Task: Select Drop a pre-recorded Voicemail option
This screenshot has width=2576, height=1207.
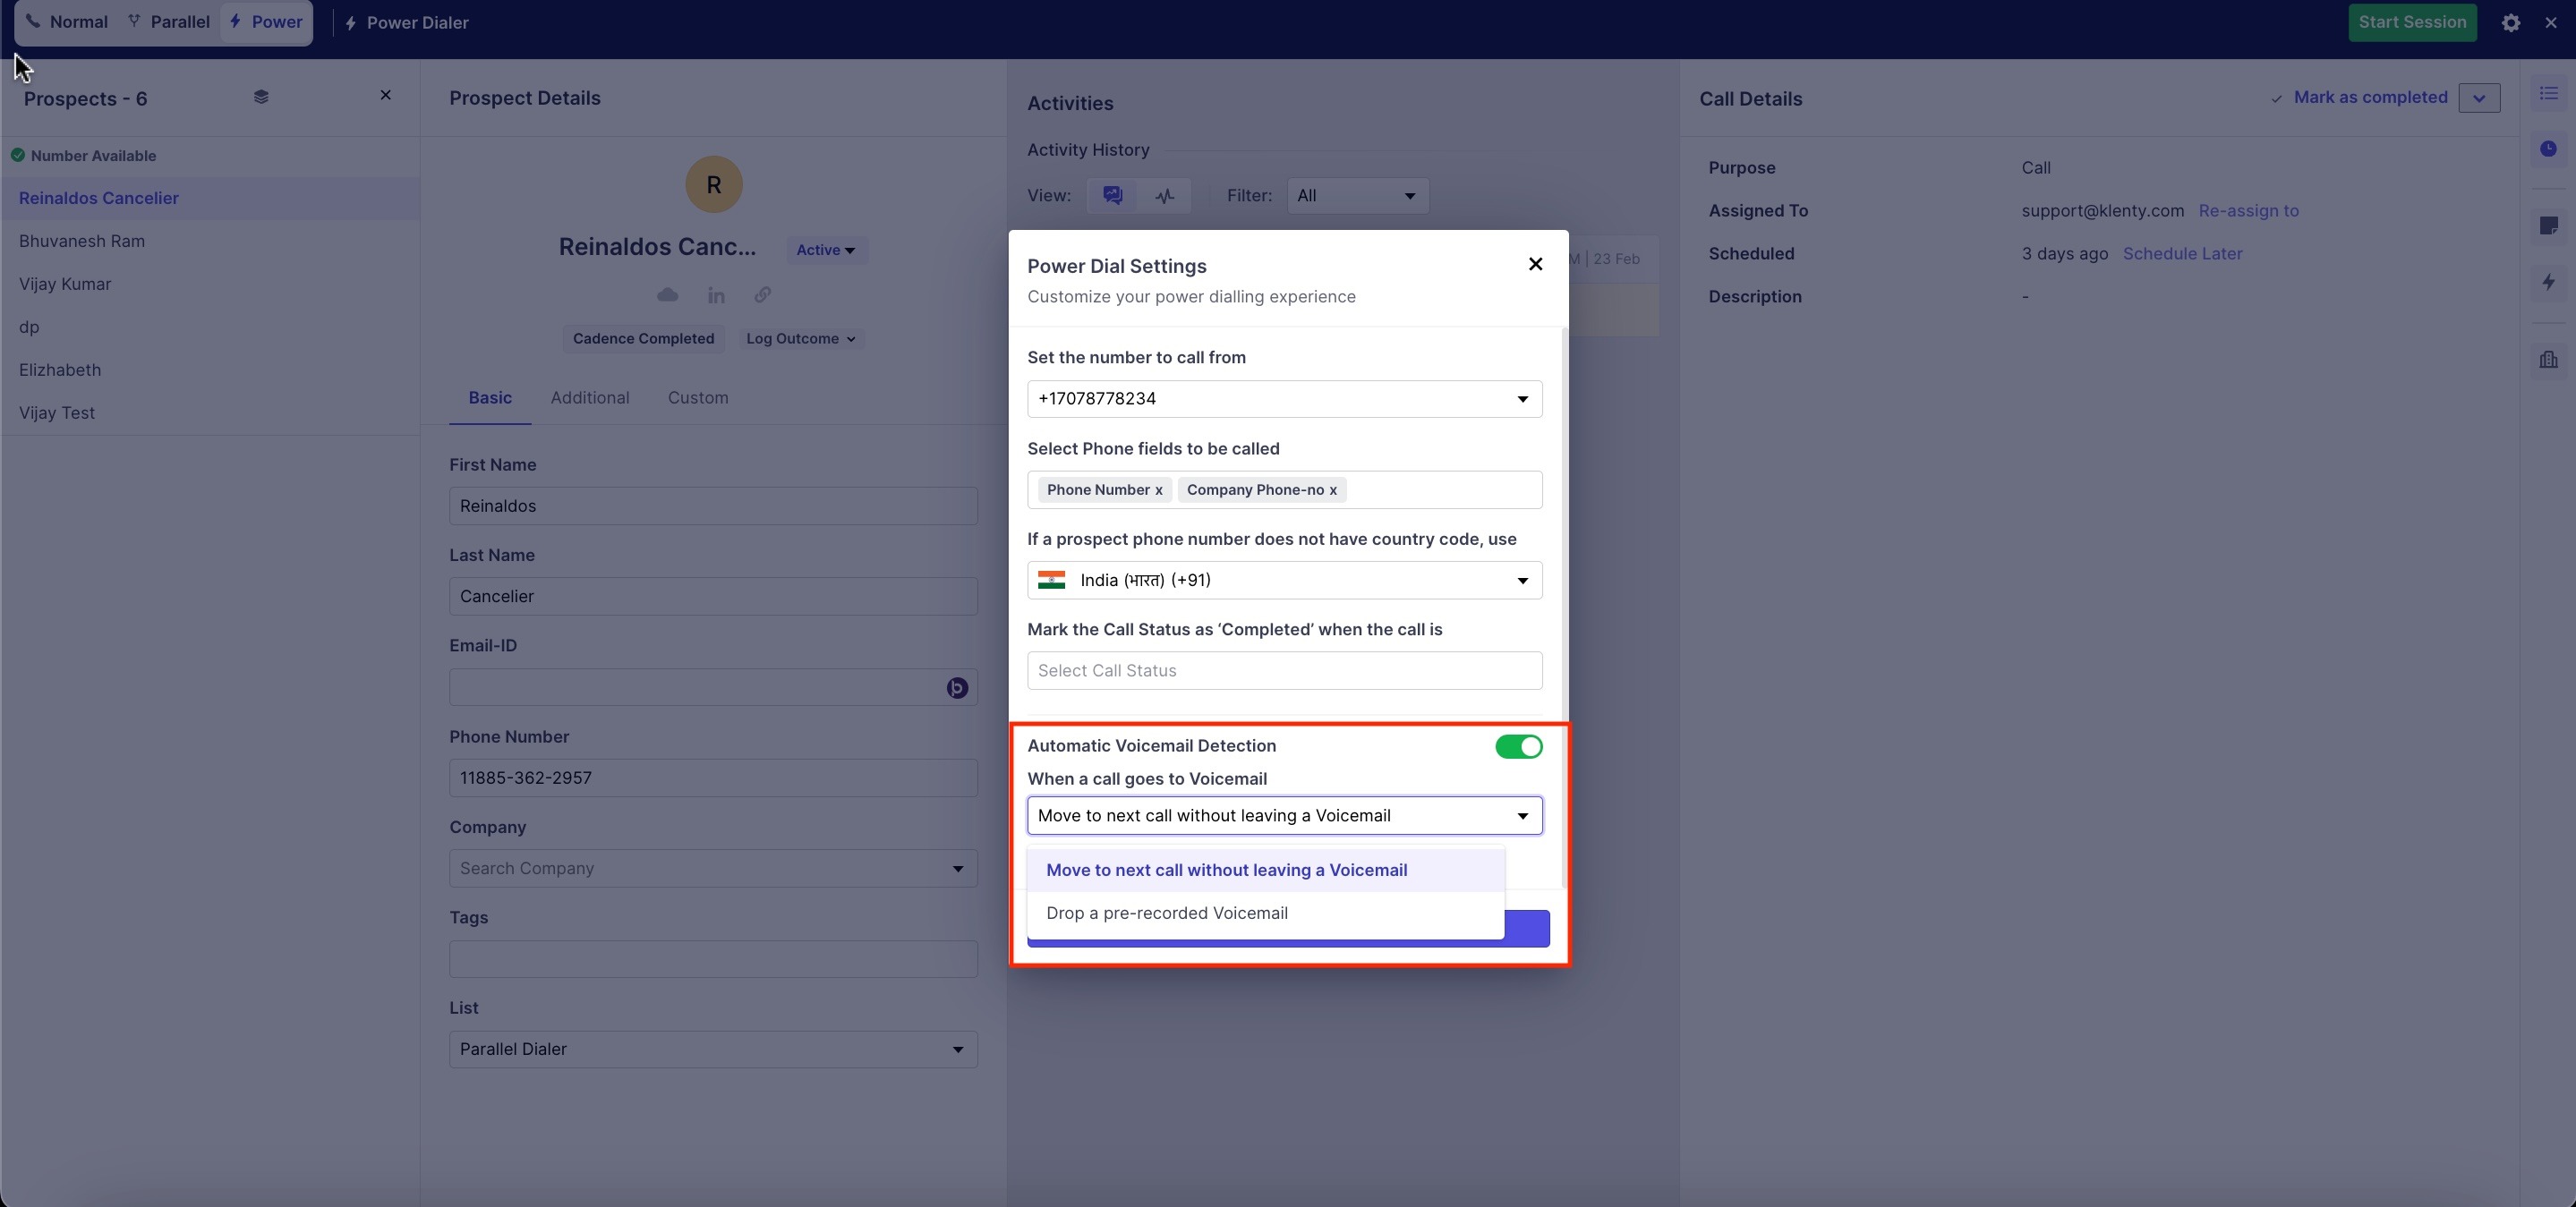Action: point(1167,913)
